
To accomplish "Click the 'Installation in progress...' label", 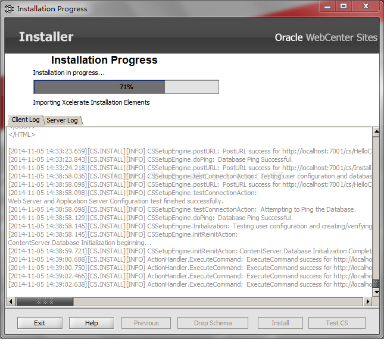I will [69, 73].
